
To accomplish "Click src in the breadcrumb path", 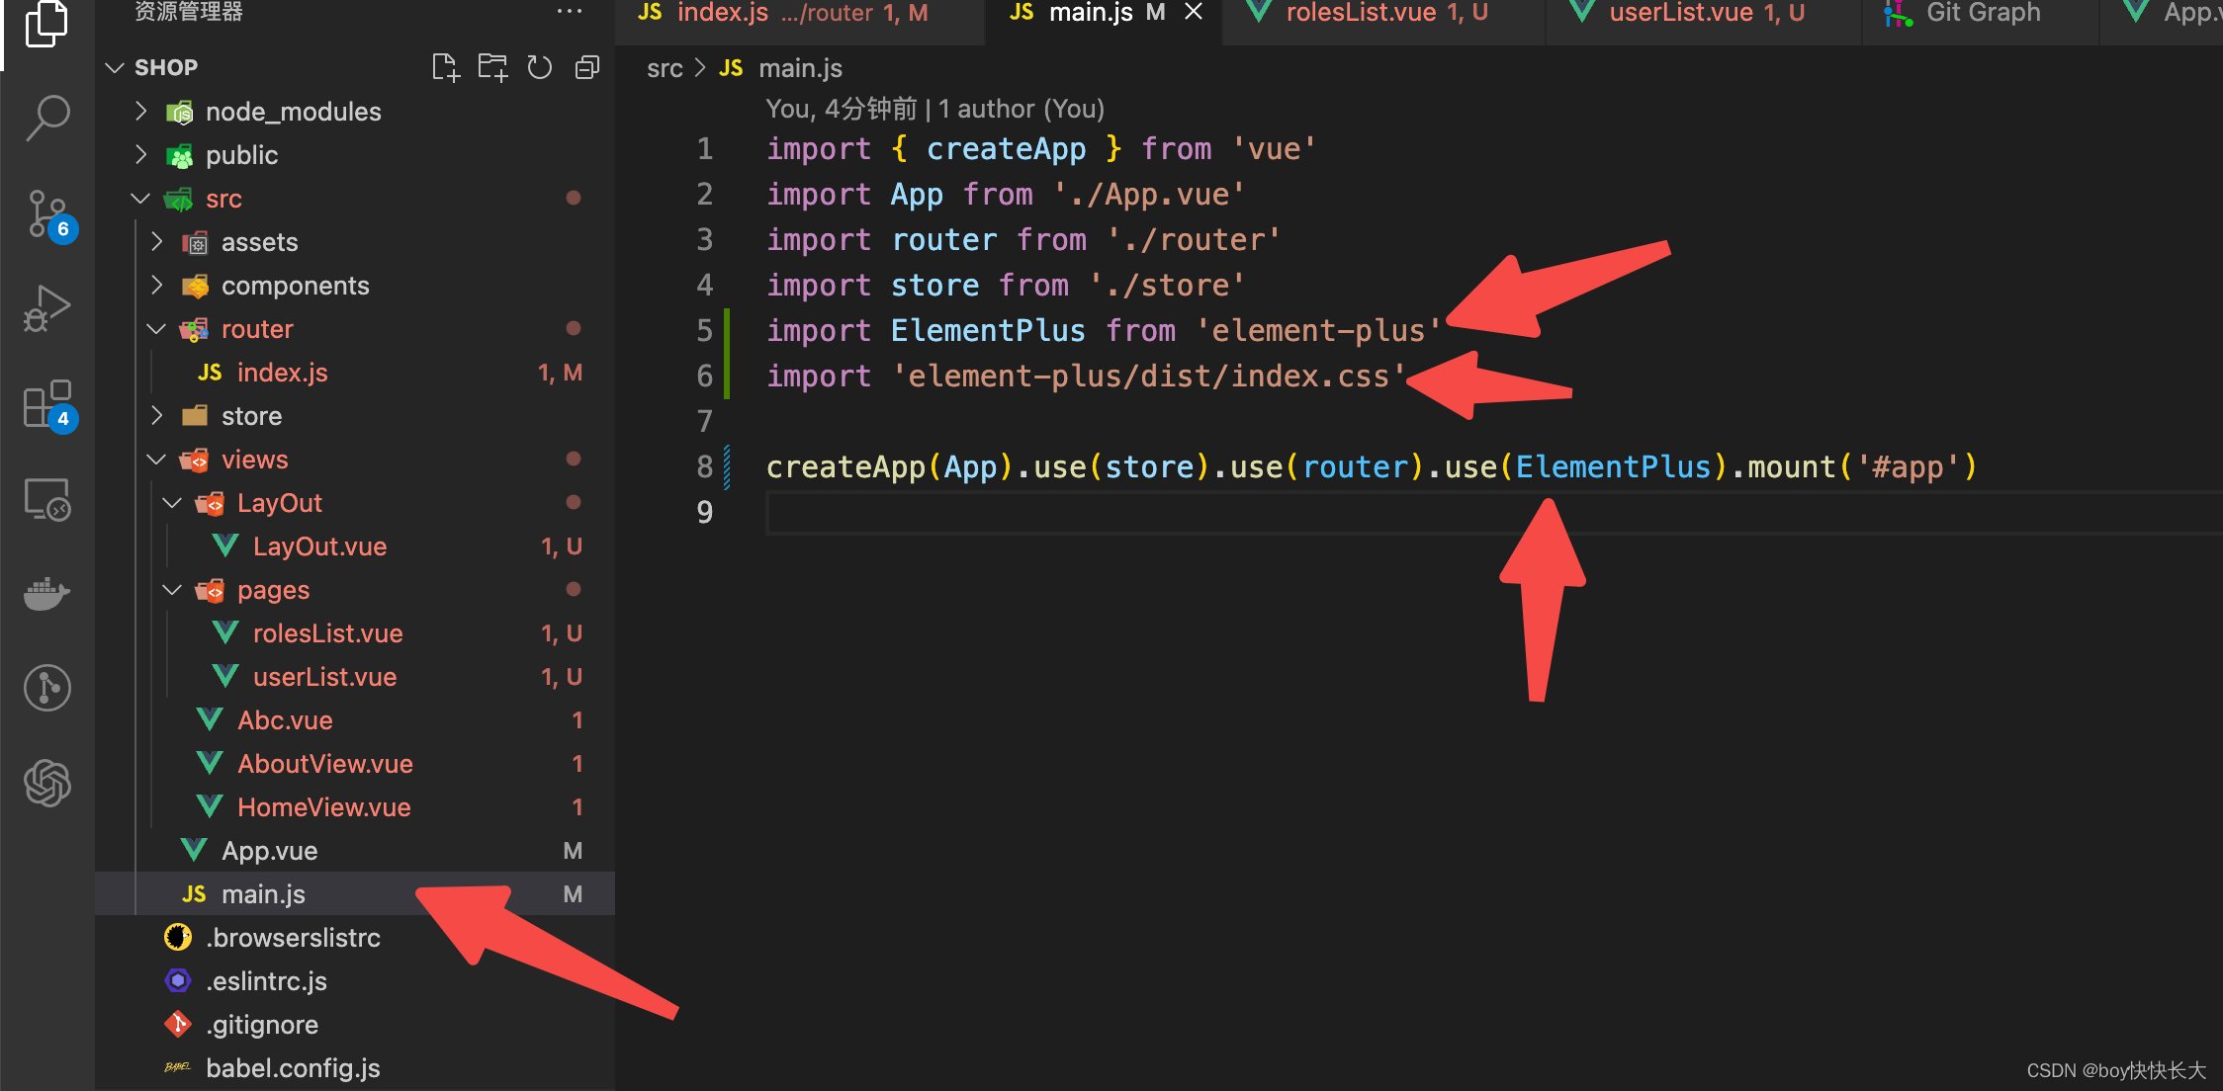I will pyautogui.click(x=665, y=68).
